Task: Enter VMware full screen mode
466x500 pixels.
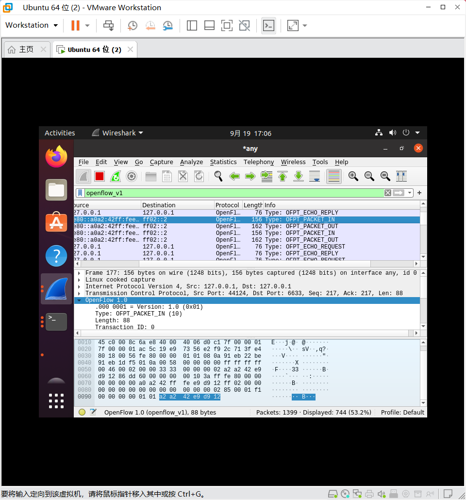Action: (x=227, y=26)
